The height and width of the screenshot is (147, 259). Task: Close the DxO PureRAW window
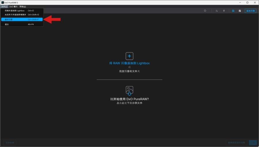pyautogui.click(x=255, y=3)
